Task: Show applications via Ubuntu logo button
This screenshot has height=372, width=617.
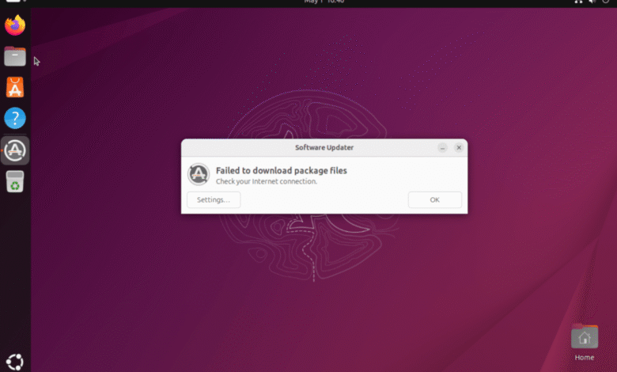Action: [15, 363]
